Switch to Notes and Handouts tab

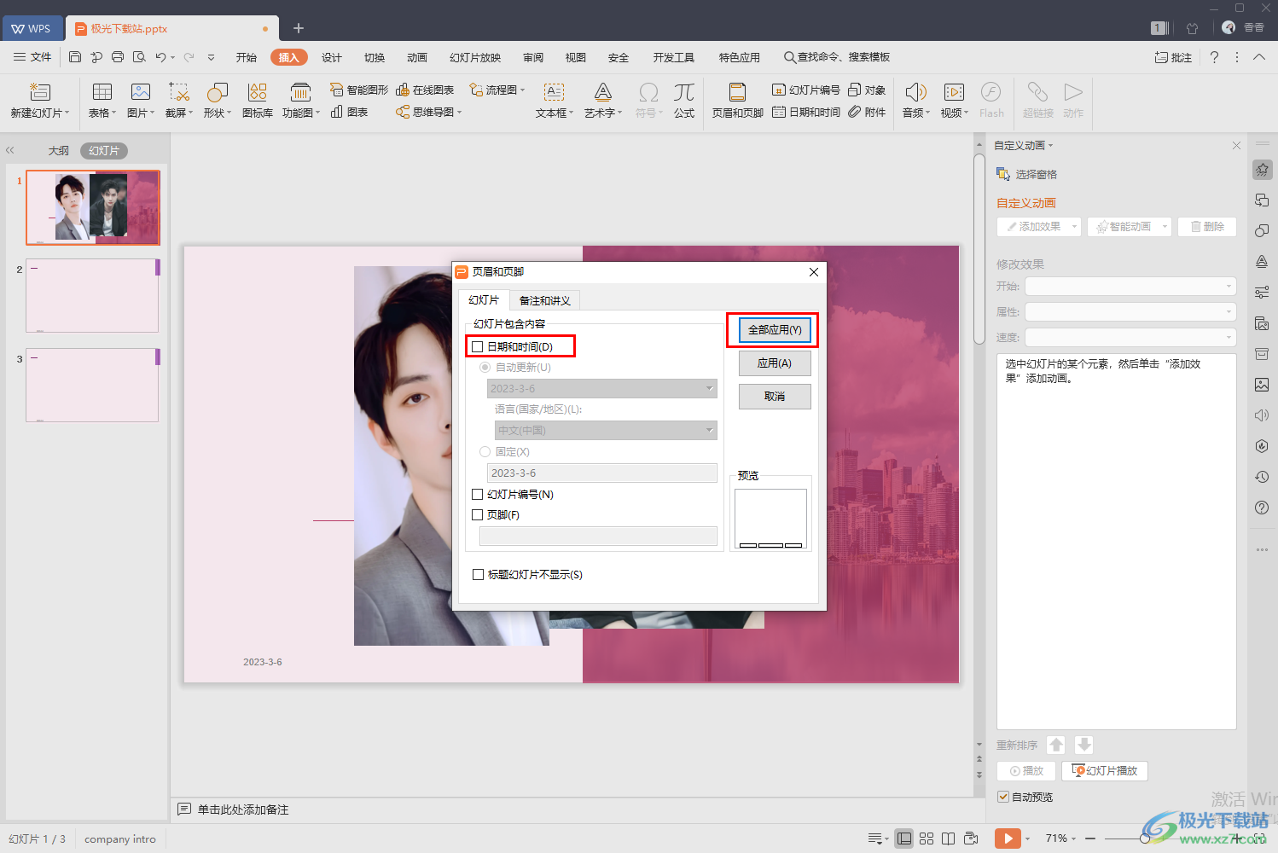545,300
